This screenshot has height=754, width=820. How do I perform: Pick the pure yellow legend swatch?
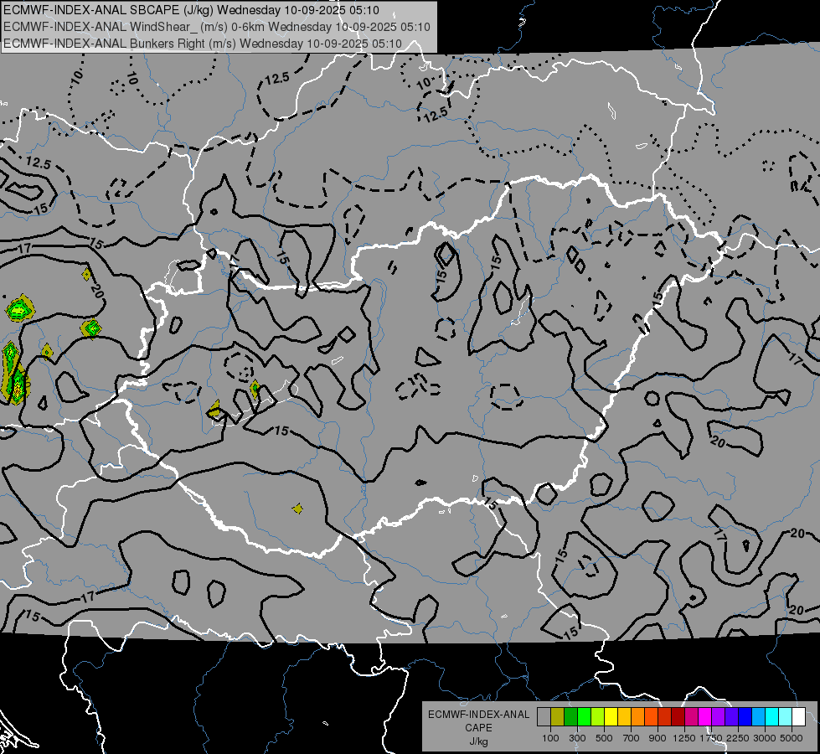coord(611,717)
